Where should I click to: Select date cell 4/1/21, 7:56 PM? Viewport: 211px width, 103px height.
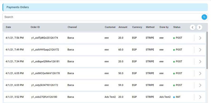click(15, 38)
